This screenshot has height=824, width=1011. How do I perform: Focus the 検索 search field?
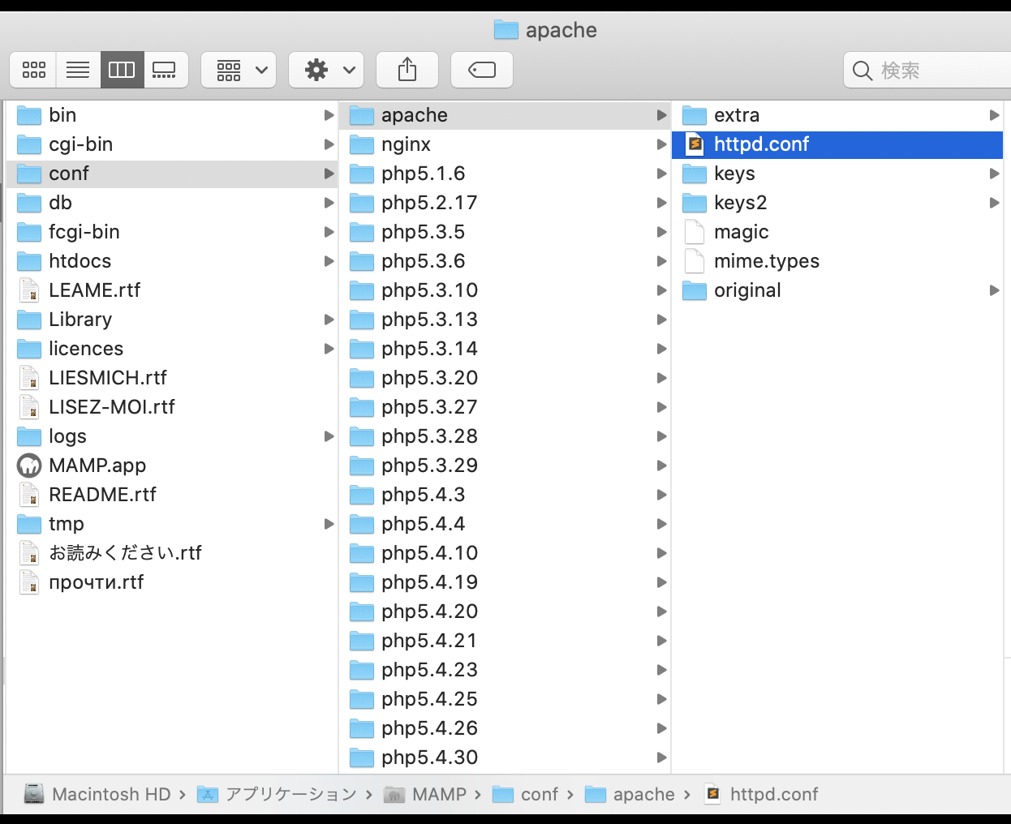tap(927, 71)
